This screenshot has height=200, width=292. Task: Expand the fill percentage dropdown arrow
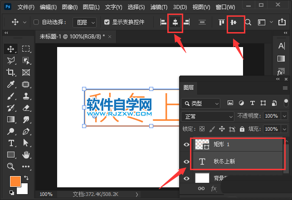(x=285, y=129)
